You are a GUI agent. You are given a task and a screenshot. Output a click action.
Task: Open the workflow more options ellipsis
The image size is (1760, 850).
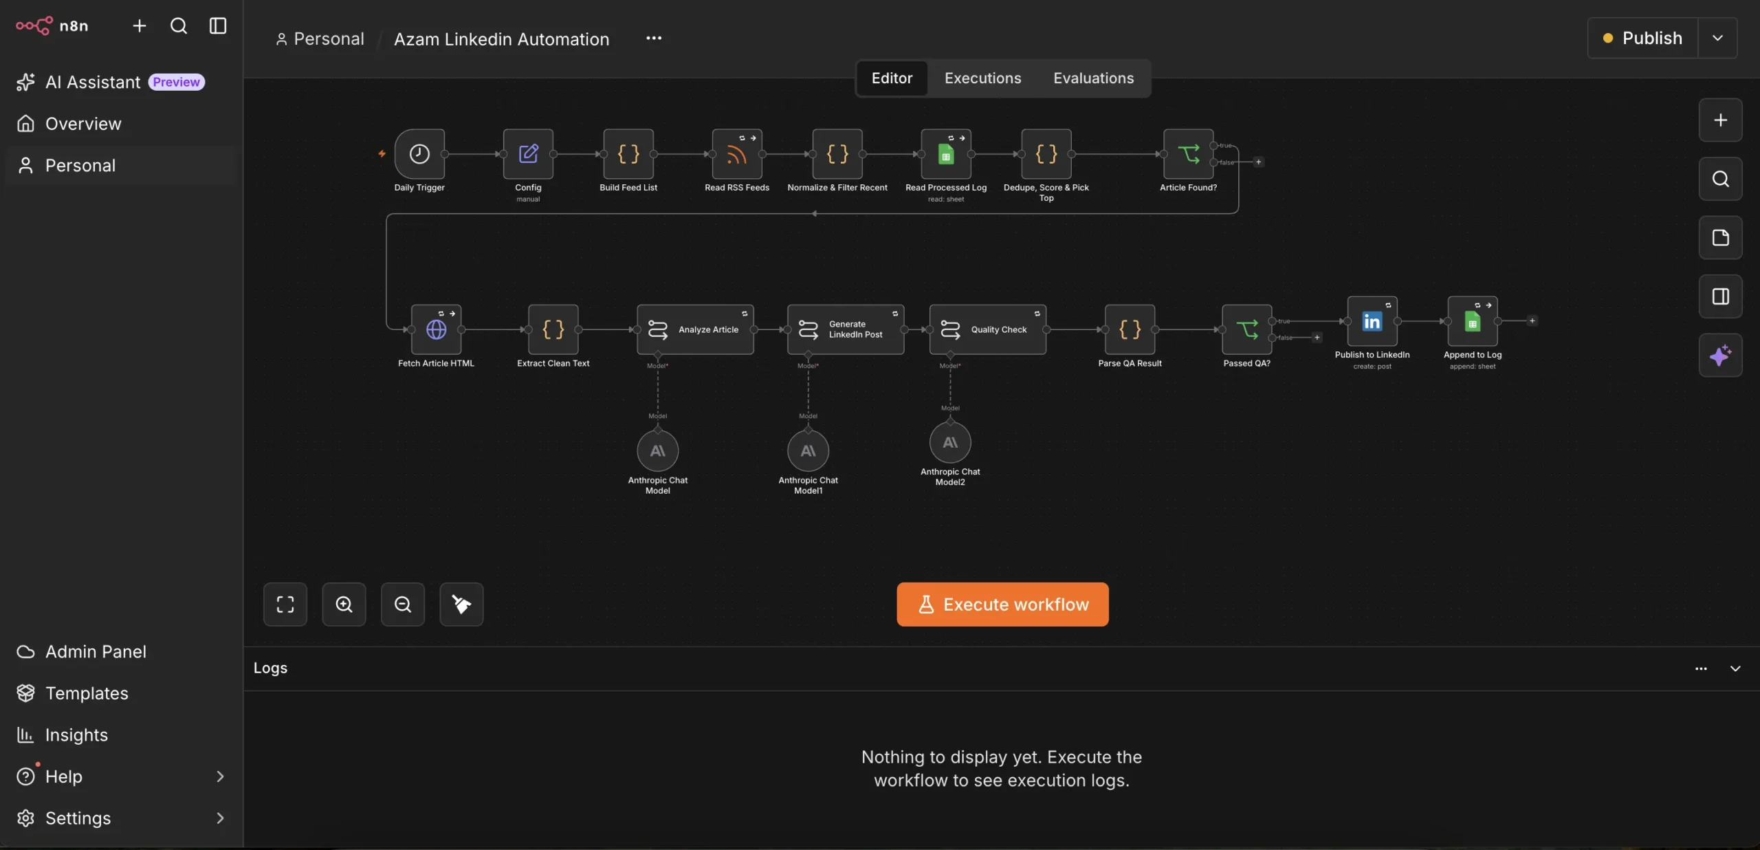[x=654, y=39]
